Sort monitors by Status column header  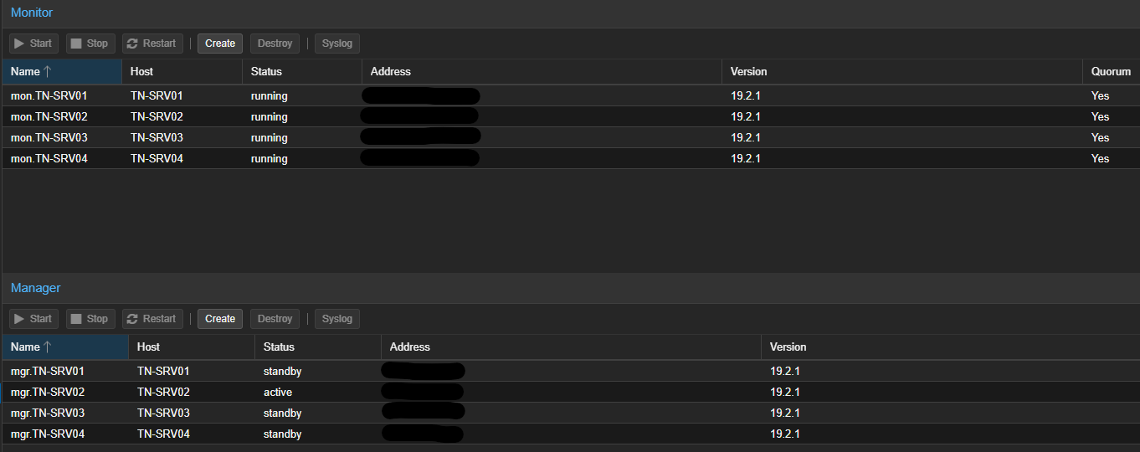coord(266,72)
